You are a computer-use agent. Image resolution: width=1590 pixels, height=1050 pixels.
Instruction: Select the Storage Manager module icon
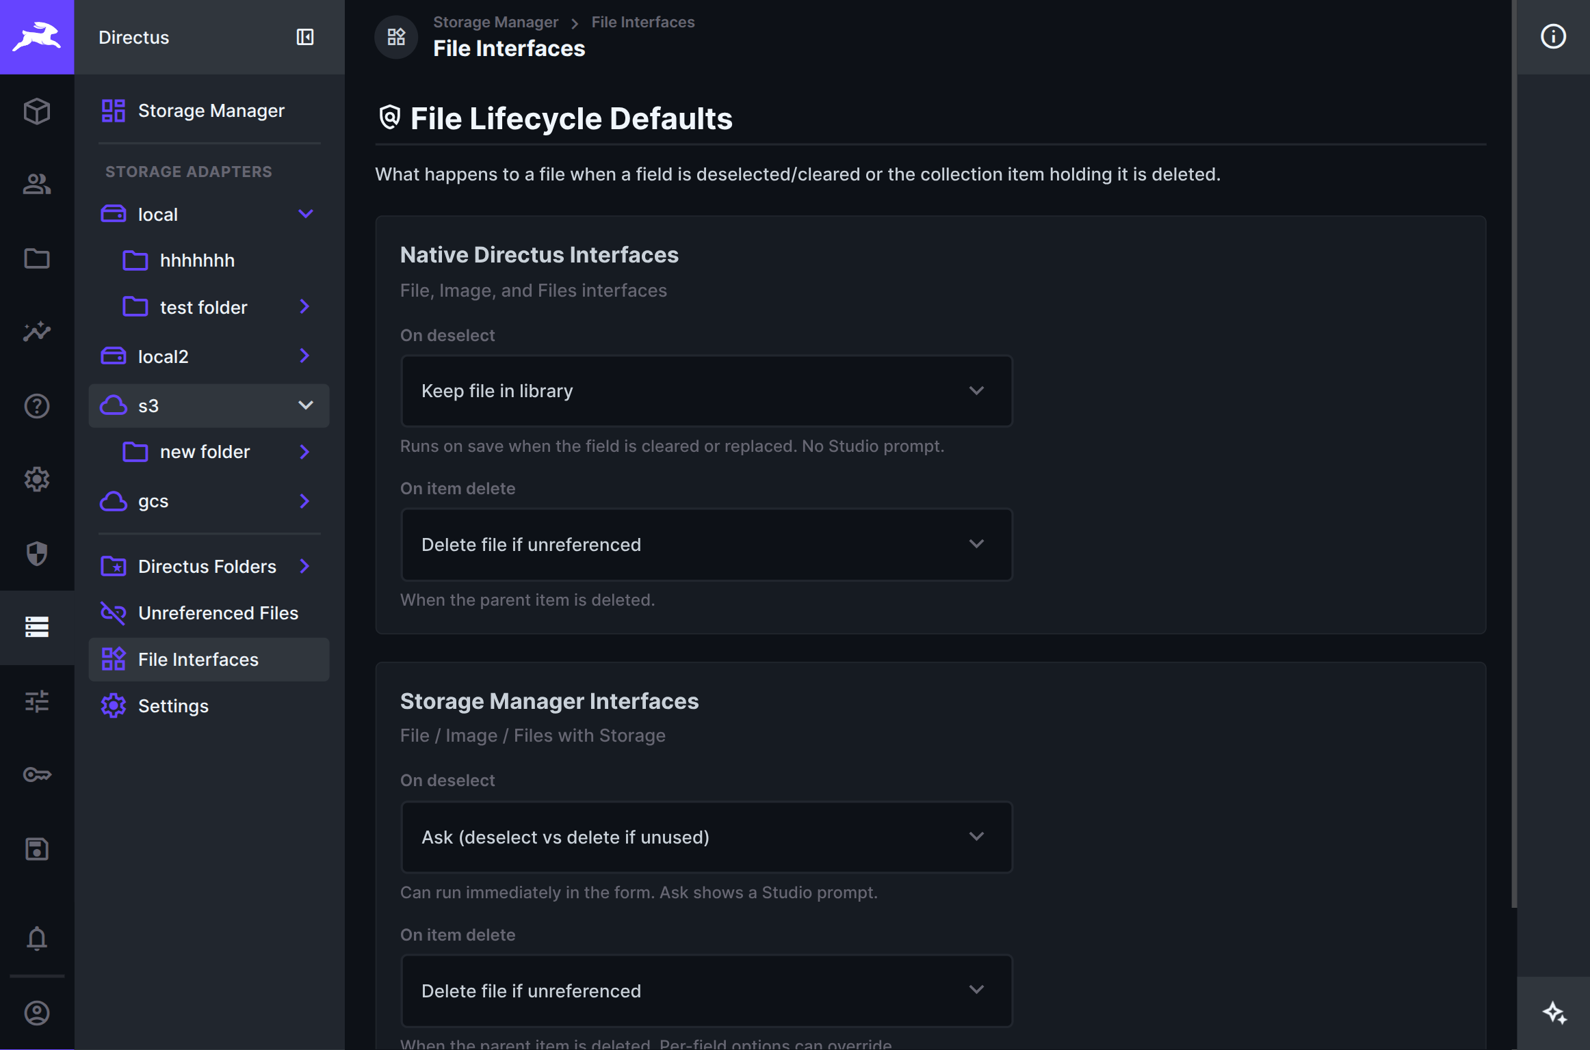tap(37, 627)
